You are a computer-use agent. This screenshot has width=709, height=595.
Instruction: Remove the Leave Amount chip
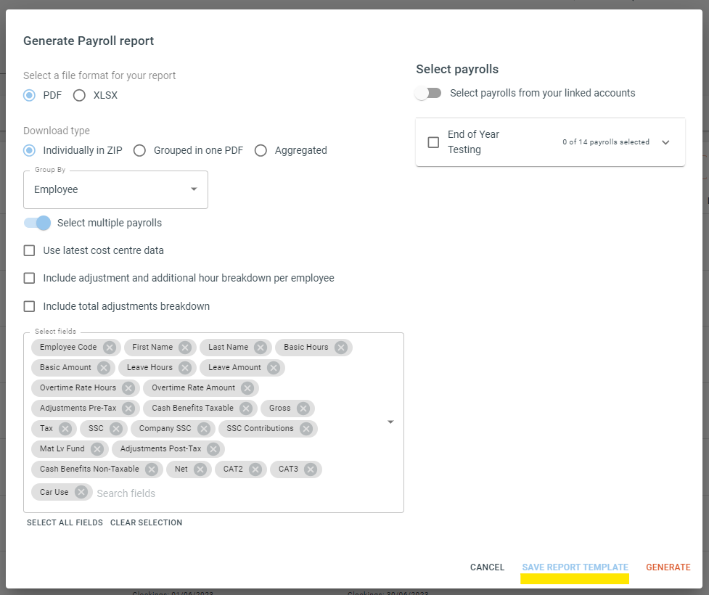tap(273, 368)
